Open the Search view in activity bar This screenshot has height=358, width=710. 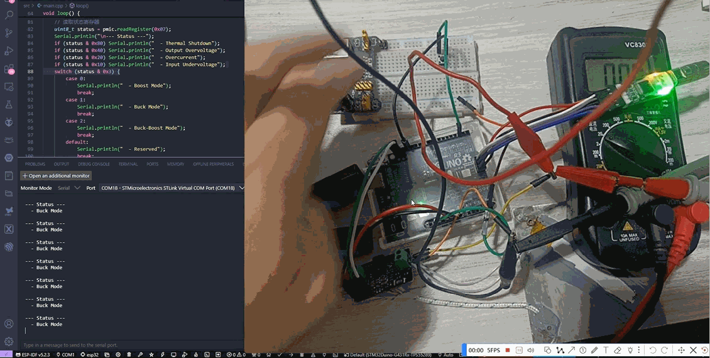coord(9,14)
